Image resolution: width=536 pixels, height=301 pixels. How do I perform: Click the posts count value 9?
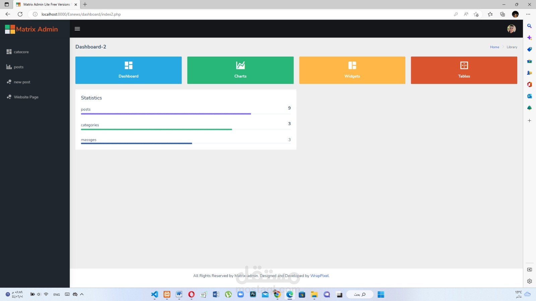(x=289, y=108)
